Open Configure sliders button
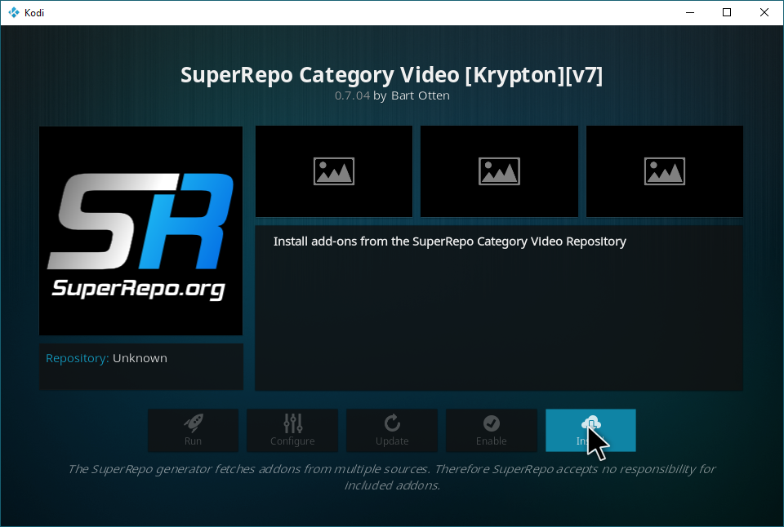784x527 pixels. tap(292, 430)
